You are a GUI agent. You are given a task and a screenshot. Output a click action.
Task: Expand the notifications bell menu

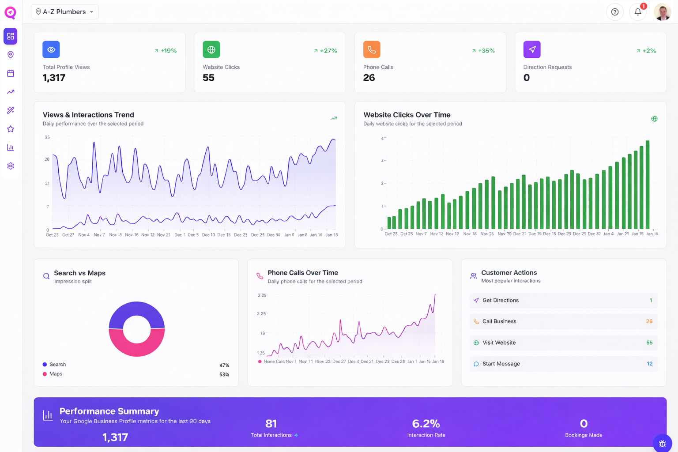637,11
